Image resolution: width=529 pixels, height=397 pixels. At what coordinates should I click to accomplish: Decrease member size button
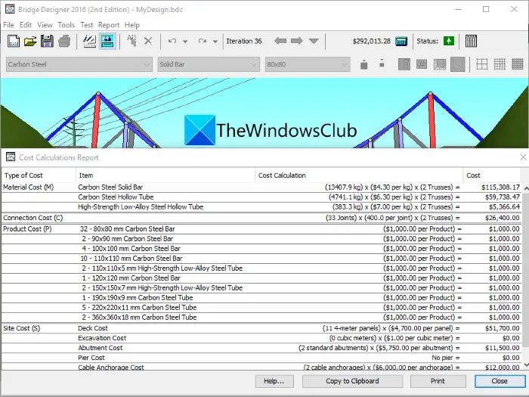[382, 63]
